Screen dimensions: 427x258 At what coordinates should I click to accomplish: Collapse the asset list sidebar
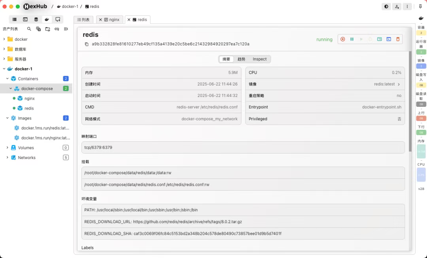point(66,29)
